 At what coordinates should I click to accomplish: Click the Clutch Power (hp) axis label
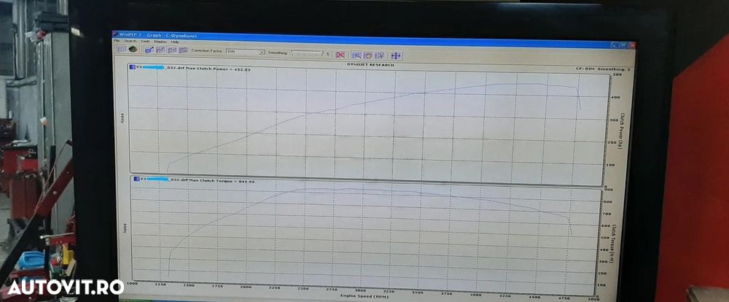click(620, 132)
